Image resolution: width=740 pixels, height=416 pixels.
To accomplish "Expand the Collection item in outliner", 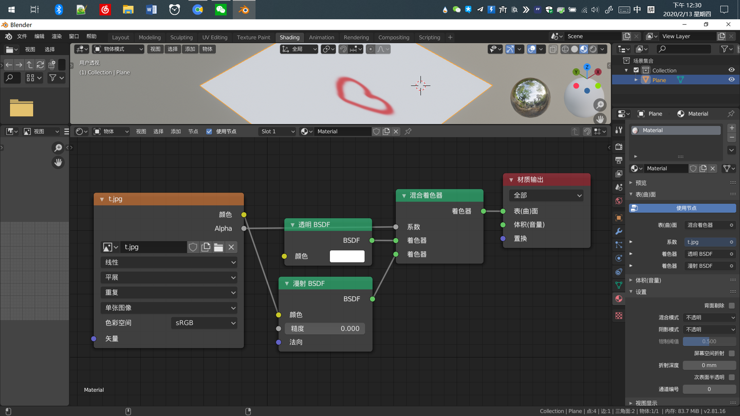I will (x=626, y=70).
